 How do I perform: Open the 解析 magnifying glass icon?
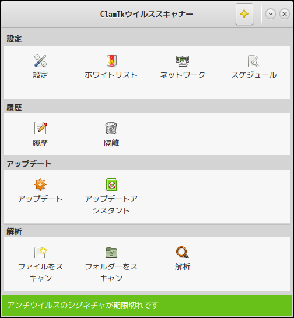183,253
